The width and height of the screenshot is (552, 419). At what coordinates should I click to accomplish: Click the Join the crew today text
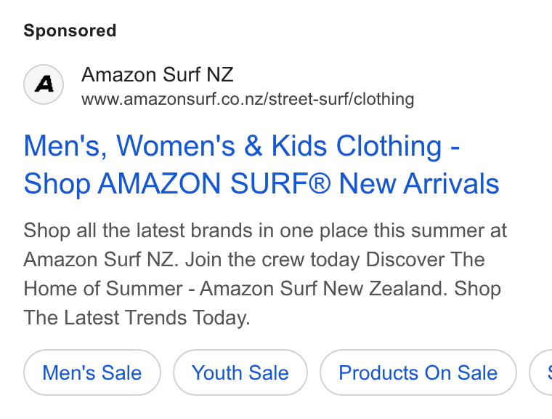272,260
